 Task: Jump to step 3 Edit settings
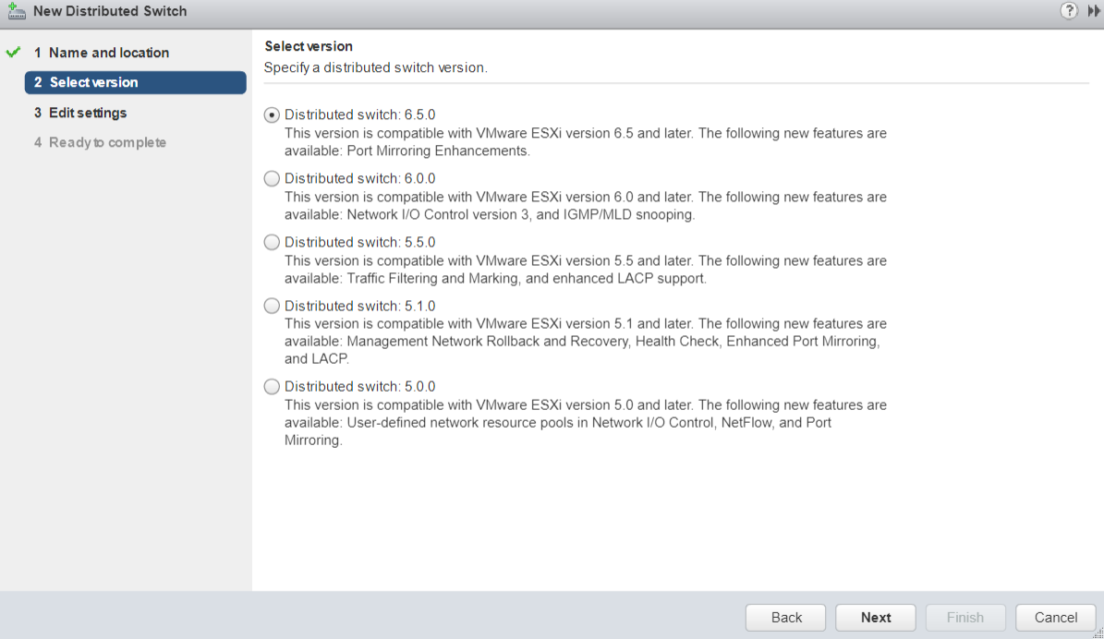click(88, 113)
